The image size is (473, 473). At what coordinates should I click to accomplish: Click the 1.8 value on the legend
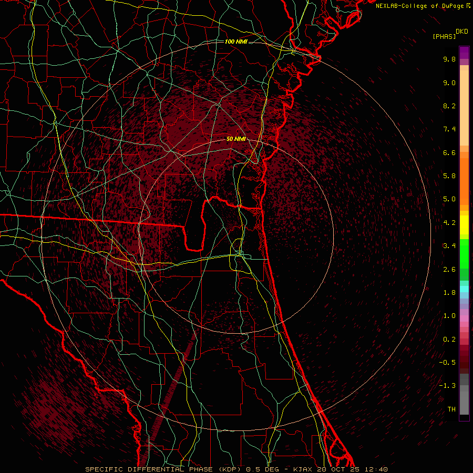449,293
